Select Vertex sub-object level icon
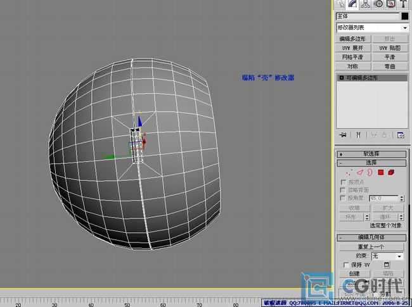The height and width of the screenshot is (307, 412). point(349,172)
